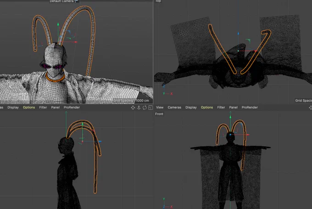Select the orbit/rotate camera icon in side-view header
Viewport: 312px width, 209px height.
tap(145, 107)
